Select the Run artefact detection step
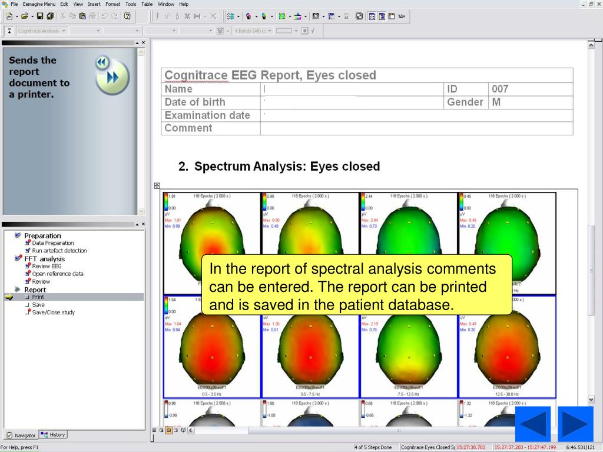Screen dimensions: 603x452 pyautogui.click(x=59, y=251)
